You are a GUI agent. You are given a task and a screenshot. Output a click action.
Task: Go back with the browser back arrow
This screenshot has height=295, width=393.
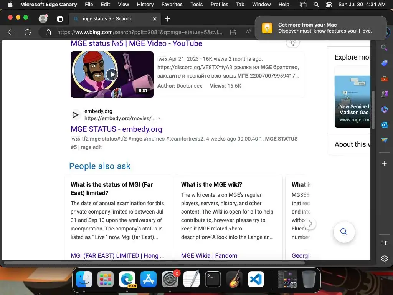click(x=11, y=32)
